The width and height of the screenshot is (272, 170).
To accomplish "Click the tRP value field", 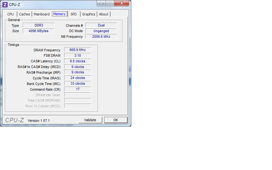I will (77, 72).
